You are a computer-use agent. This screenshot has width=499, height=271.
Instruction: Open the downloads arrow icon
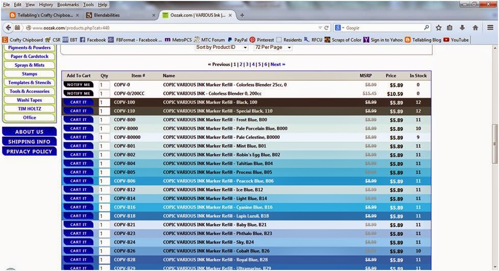[462, 28]
